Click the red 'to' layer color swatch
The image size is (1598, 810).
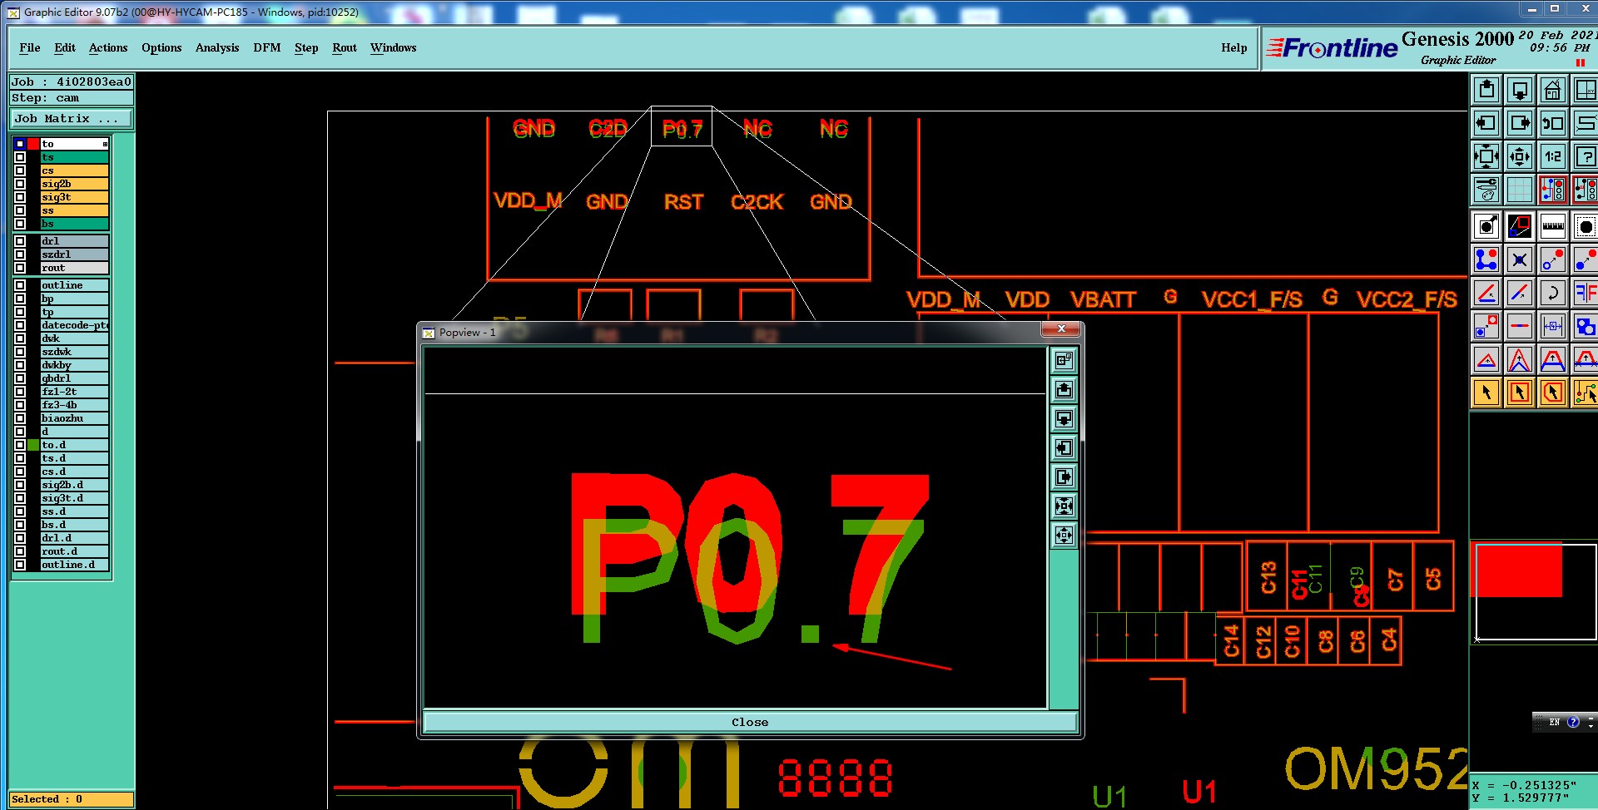33,144
